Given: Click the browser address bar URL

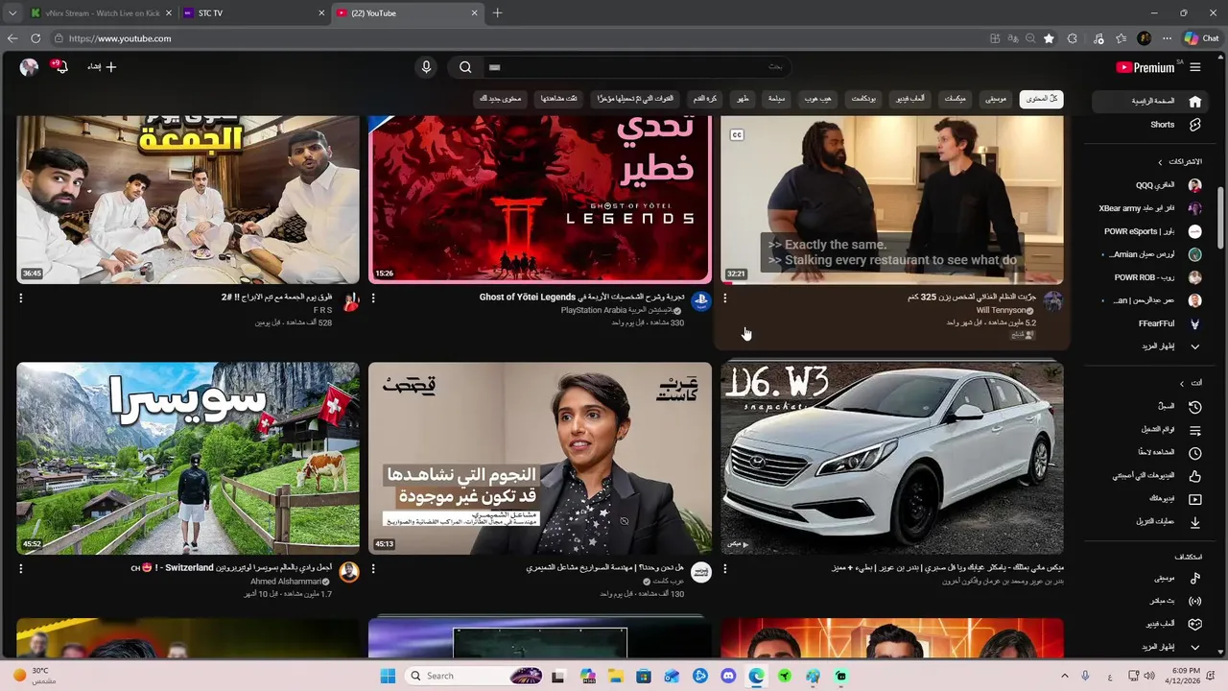Looking at the screenshot, I should tap(120, 38).
